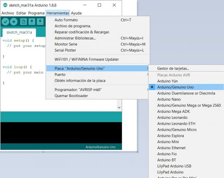Click the Save sketch down-arrow icon

(x=40, y=22)
